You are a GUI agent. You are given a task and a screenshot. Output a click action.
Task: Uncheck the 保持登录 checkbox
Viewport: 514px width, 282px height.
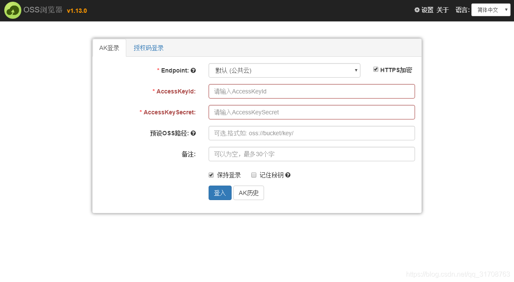pyautogui.click(x=211, y=174)
